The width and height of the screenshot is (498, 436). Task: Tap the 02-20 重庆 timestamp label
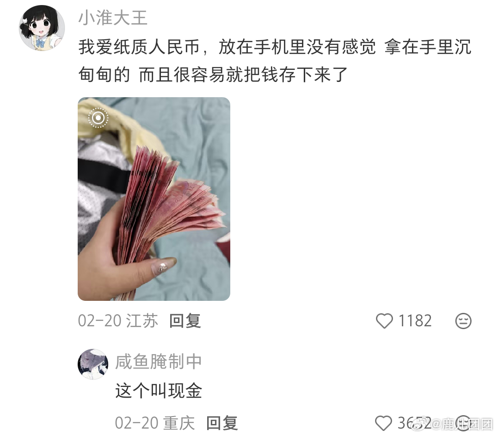155,423
